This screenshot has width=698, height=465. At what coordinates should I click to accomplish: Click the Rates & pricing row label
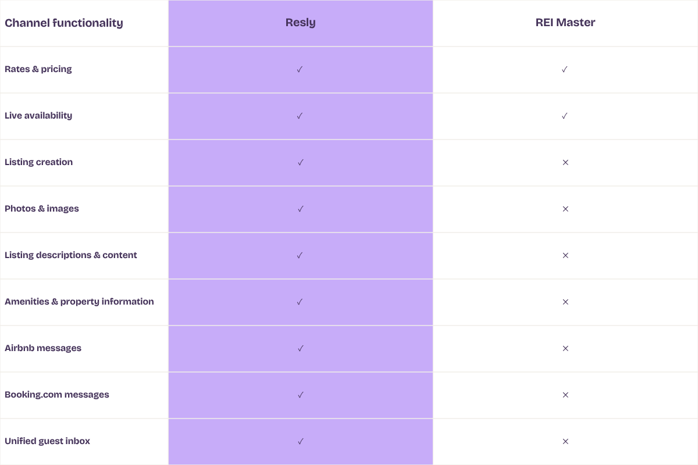click(38, 69)
